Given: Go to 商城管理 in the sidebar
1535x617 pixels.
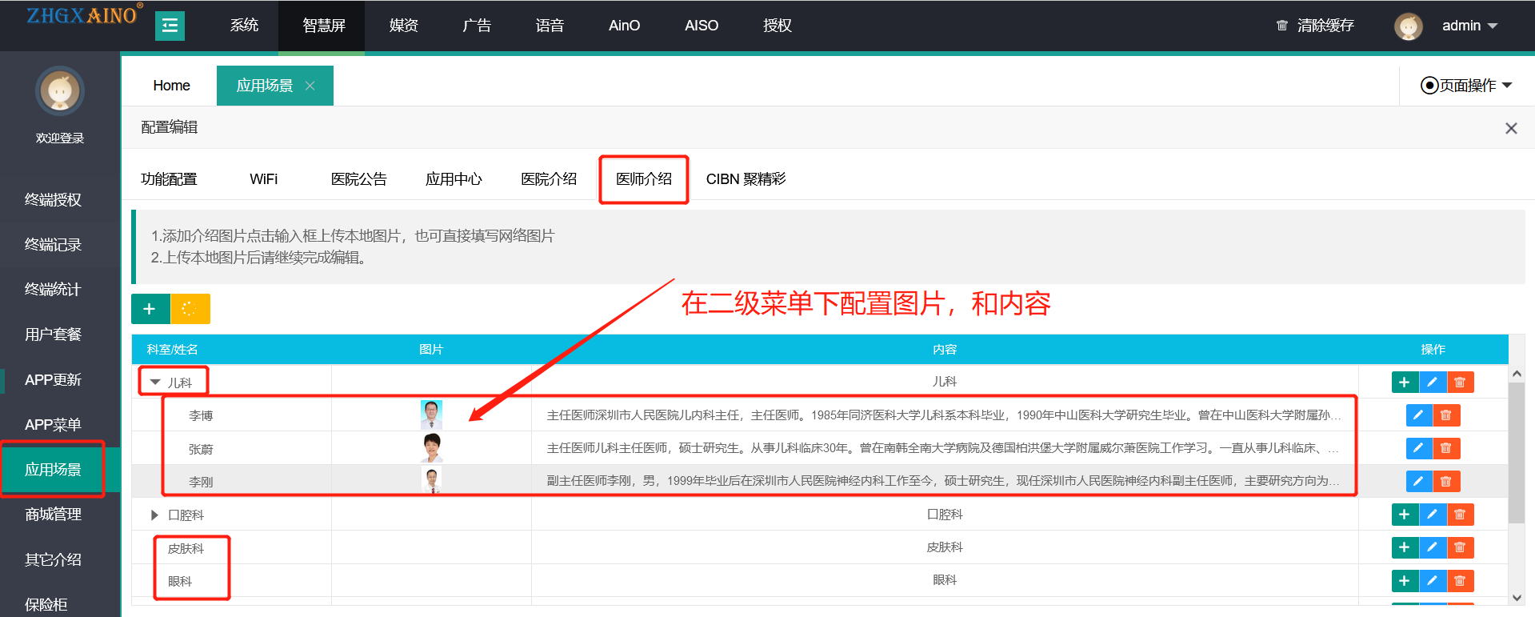Looking at the screenshot, I should (53, 514).
